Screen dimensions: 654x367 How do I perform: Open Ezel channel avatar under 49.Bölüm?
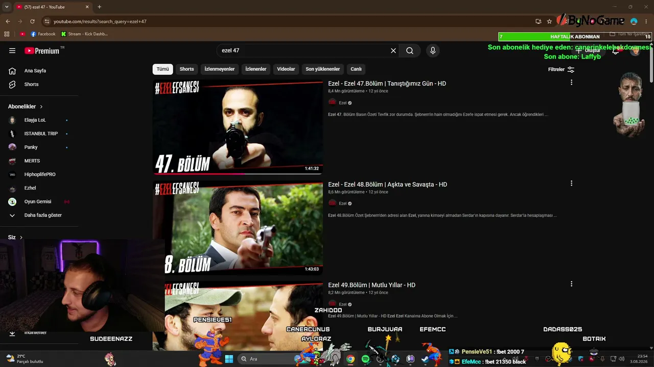332,304
